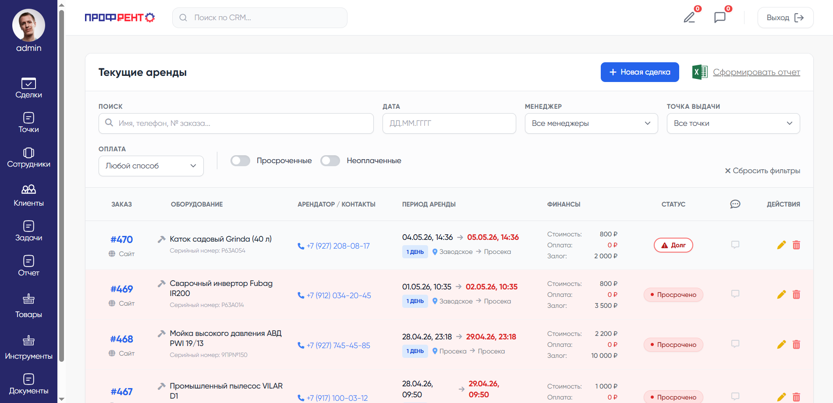Image resolution: width=833 pixels, height=403 pixels.
Task: Click the ПРОФРЕНТ logo
Action: click(x=120, y=18)
